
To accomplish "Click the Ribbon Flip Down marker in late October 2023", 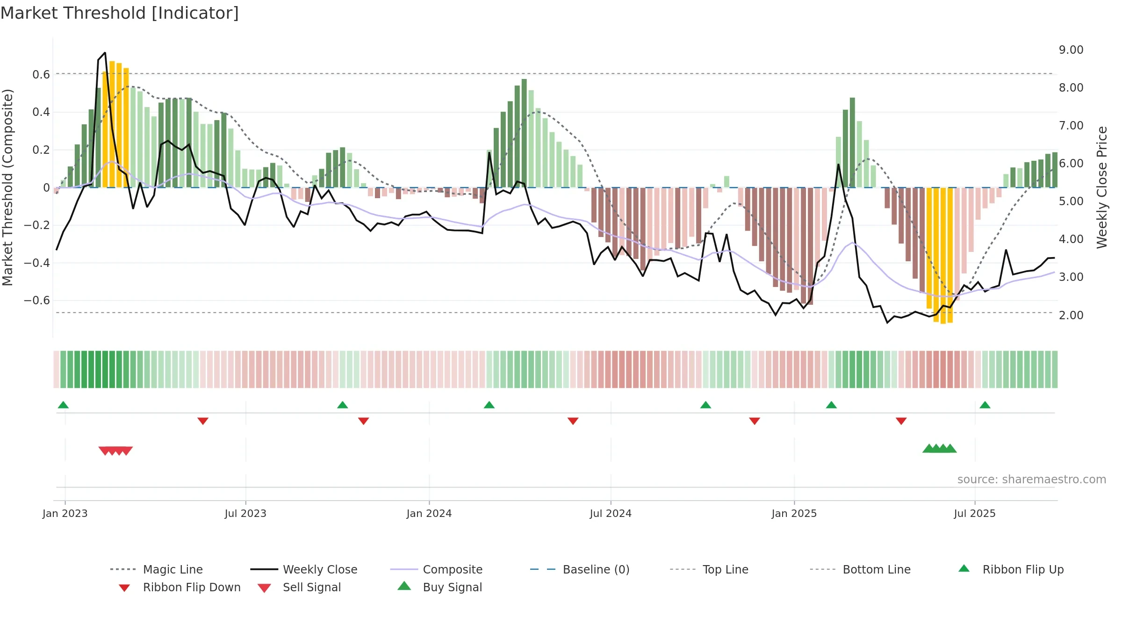I will tap(363, 421).
